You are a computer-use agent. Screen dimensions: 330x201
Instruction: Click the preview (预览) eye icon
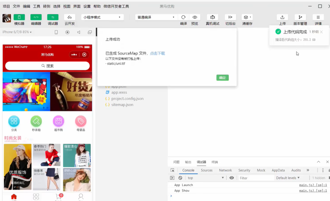pos(195,17)
